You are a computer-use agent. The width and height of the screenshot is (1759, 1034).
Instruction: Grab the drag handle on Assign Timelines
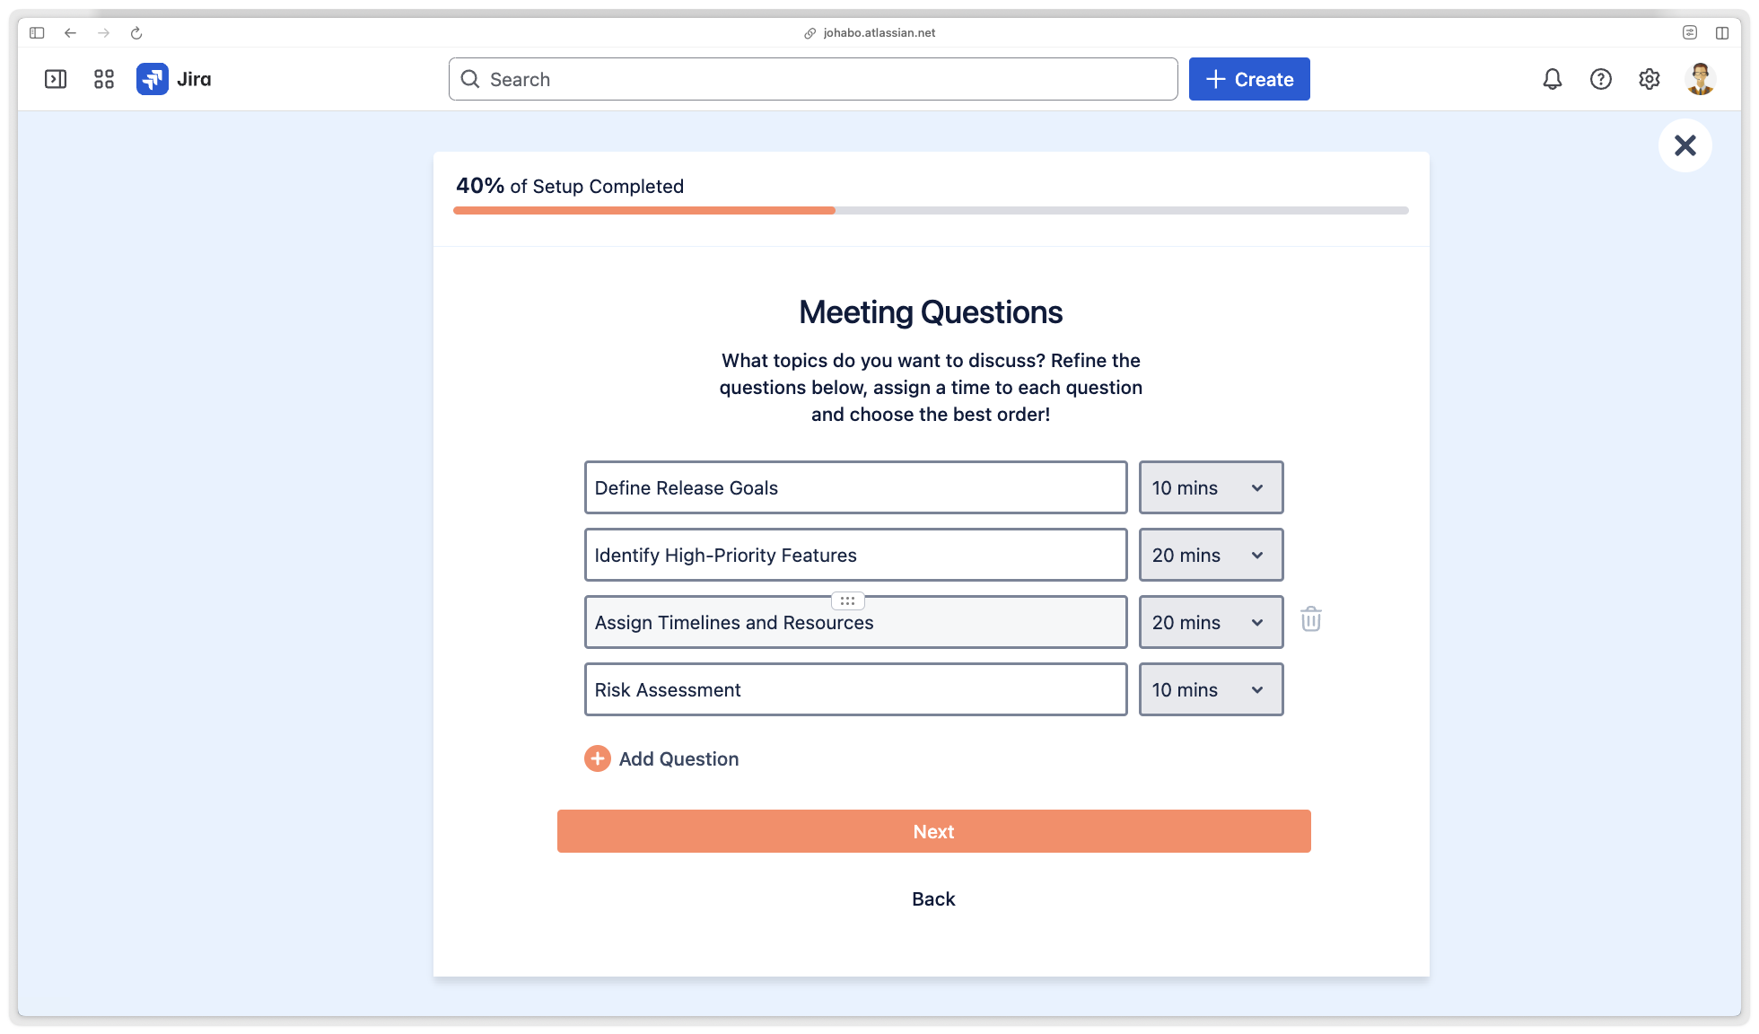[847, 600]
